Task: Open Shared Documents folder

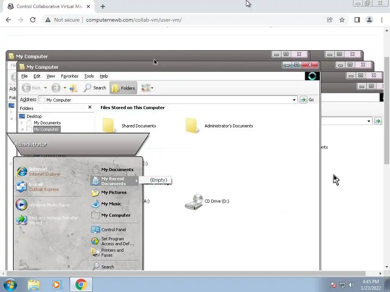Action: click(x=129, y=125)
